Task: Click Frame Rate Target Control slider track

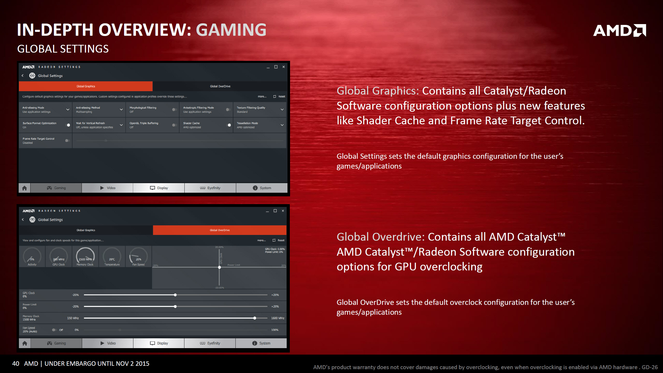Action: [x=180, y=141]
